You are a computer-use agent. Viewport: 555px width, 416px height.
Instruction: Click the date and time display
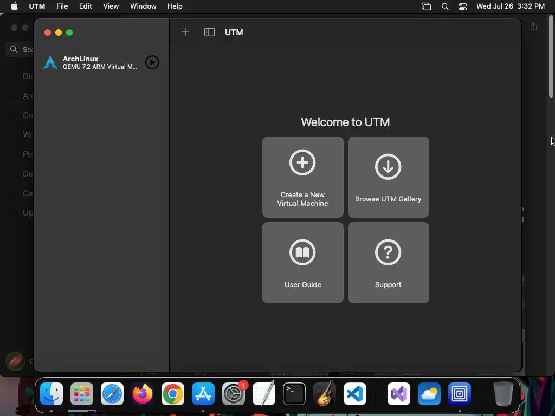(511, 6)
